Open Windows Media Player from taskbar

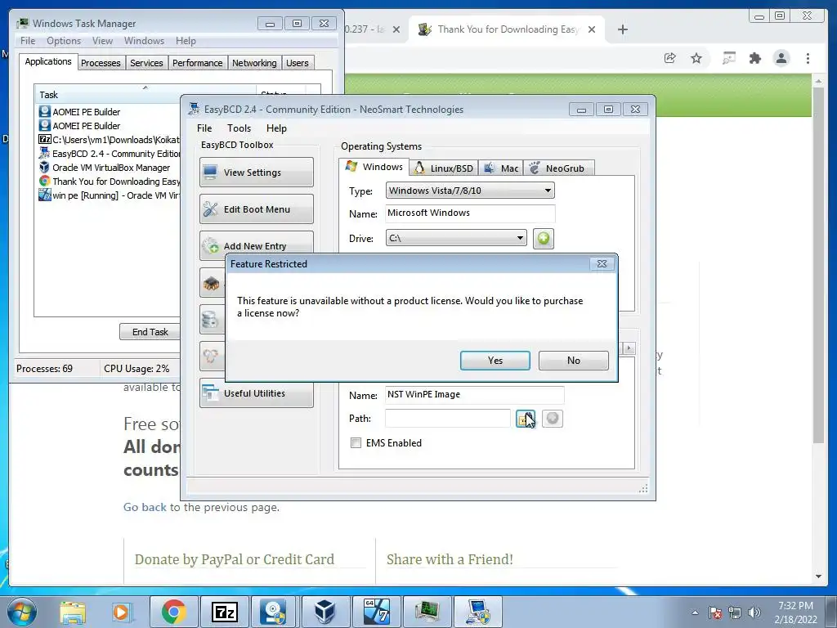tap(122, 612)
